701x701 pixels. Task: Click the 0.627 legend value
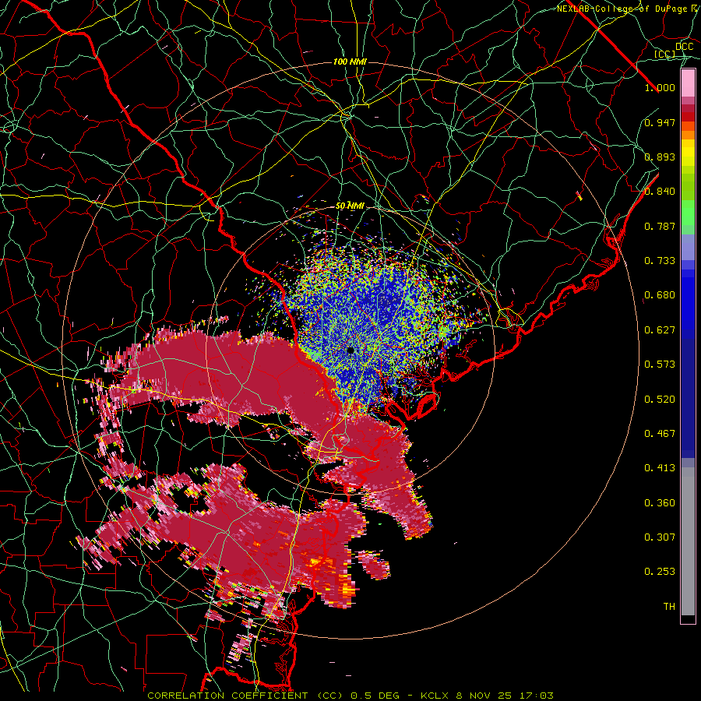tap(660, 330)
